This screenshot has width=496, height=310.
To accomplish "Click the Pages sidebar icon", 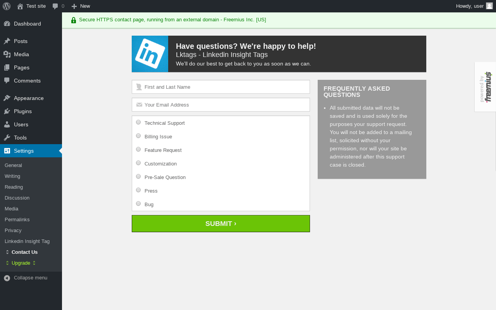I will click(7, 67).
